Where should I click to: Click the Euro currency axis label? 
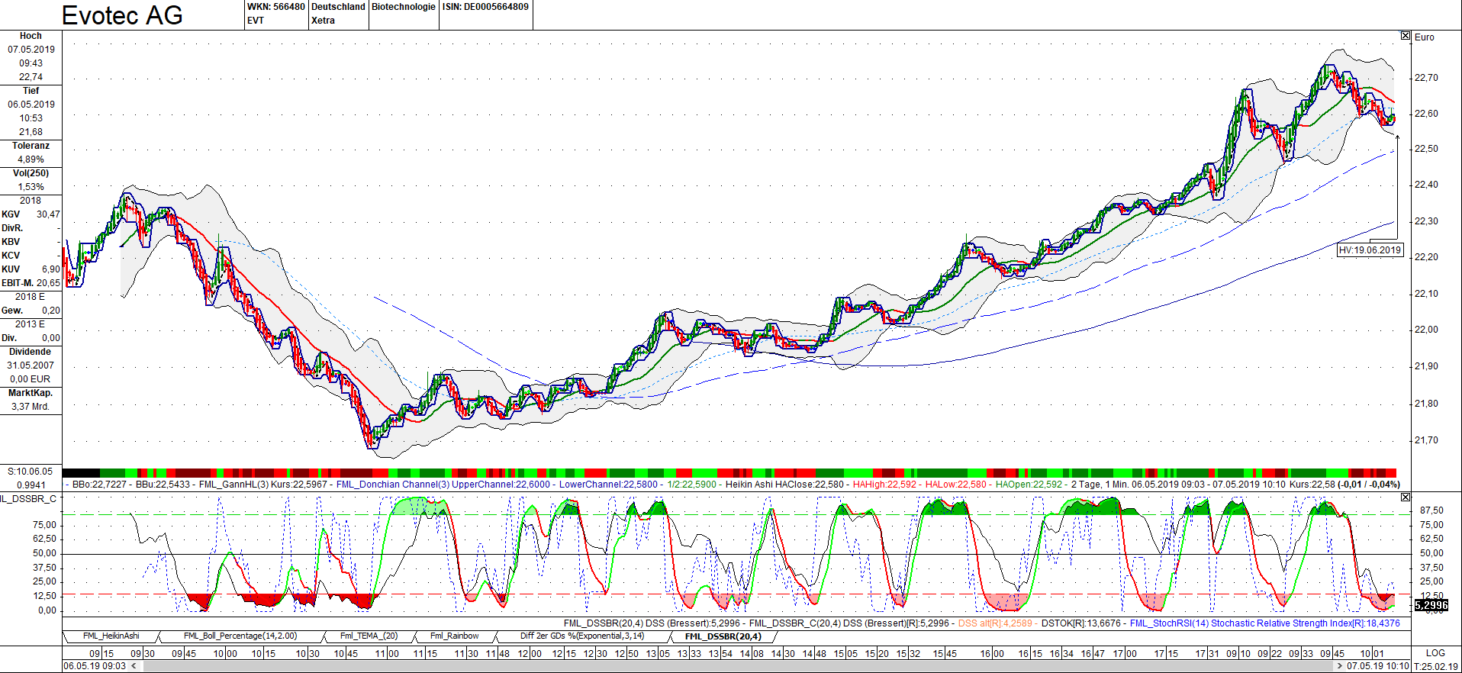tap(1425, 37)
